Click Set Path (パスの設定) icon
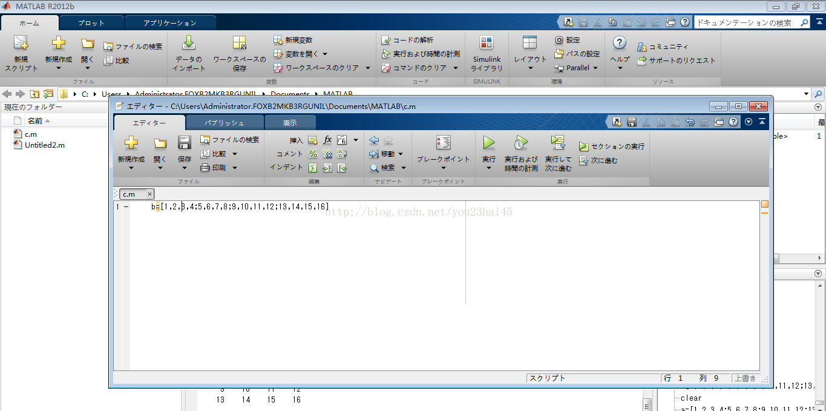Screen dimensions: 826x411 click(x=559, y=54)
